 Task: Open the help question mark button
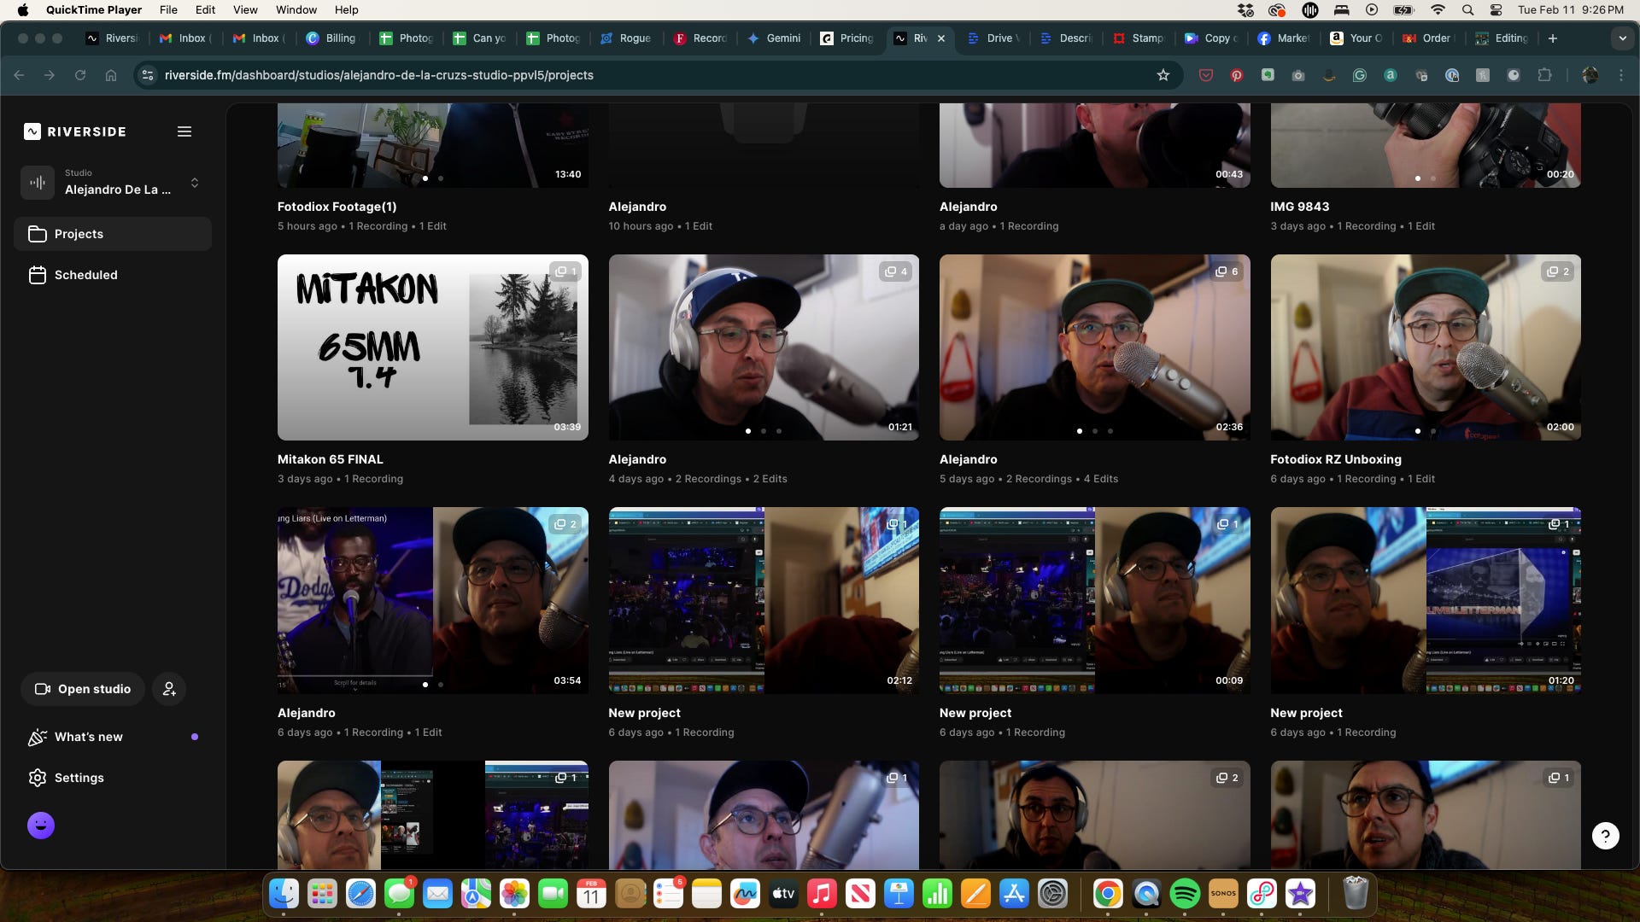pos(1605,836)
